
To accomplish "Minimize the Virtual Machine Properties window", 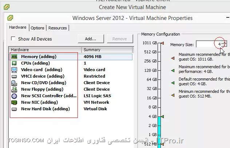I will [x=228, y=18].
